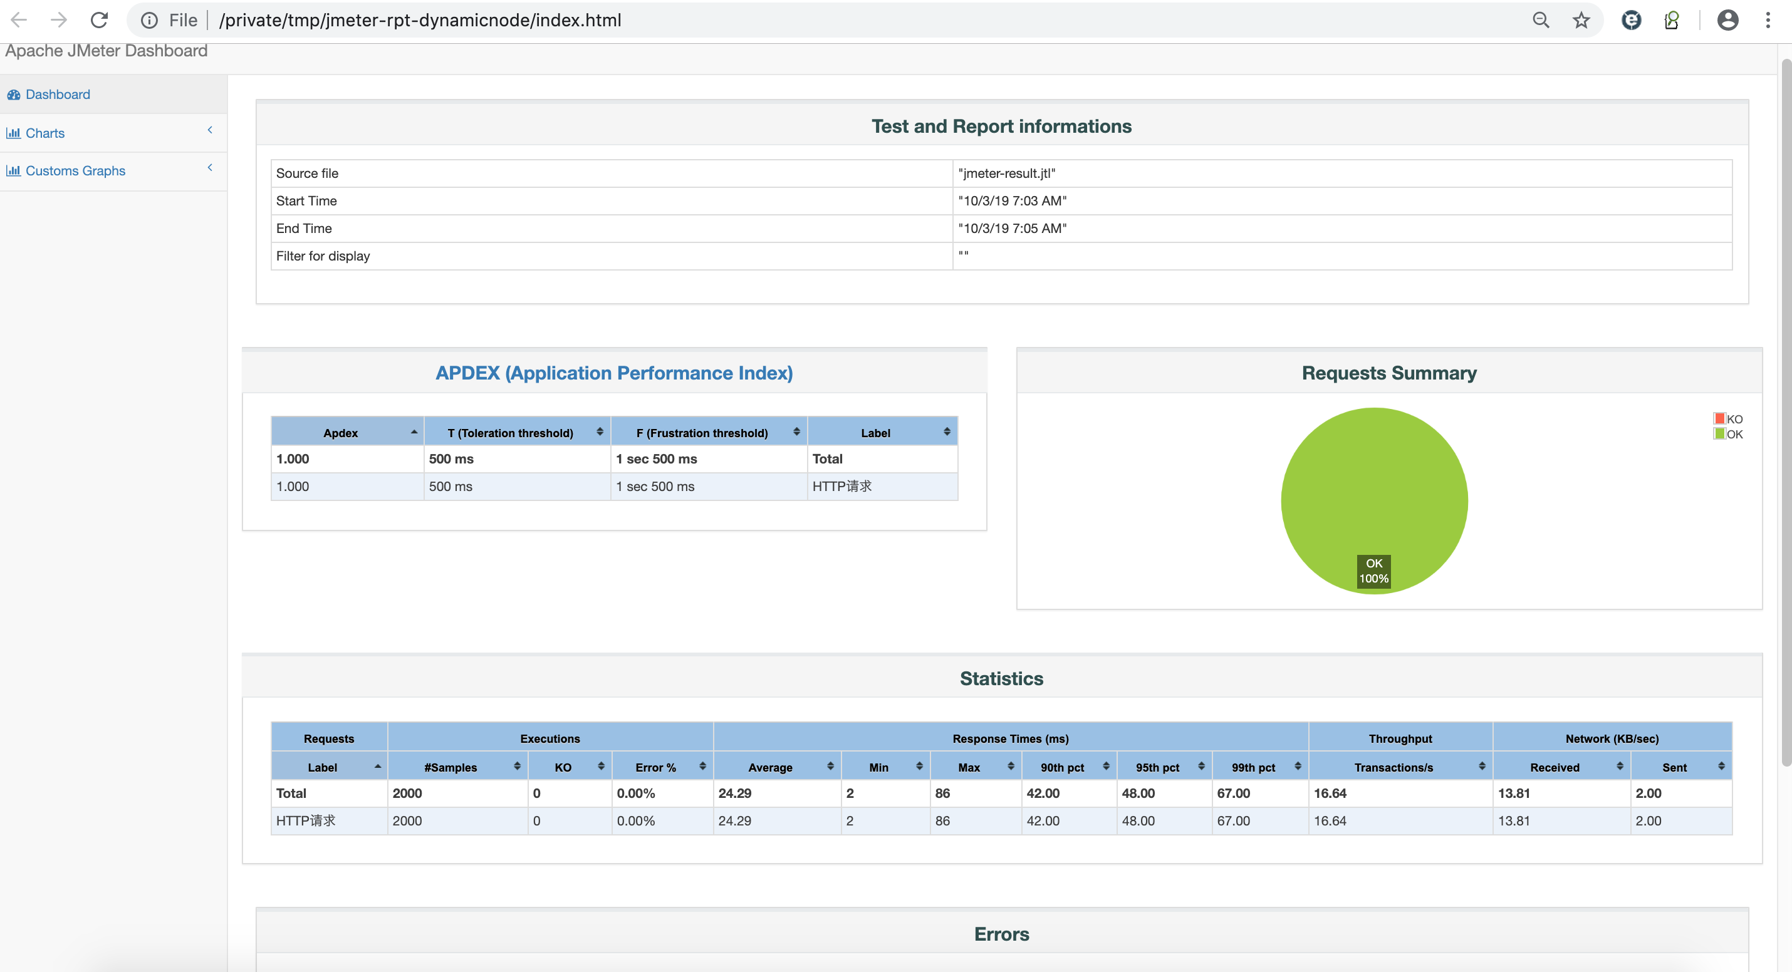Click the Charts bar-chart icon
1792x972 pixels.
13,133
